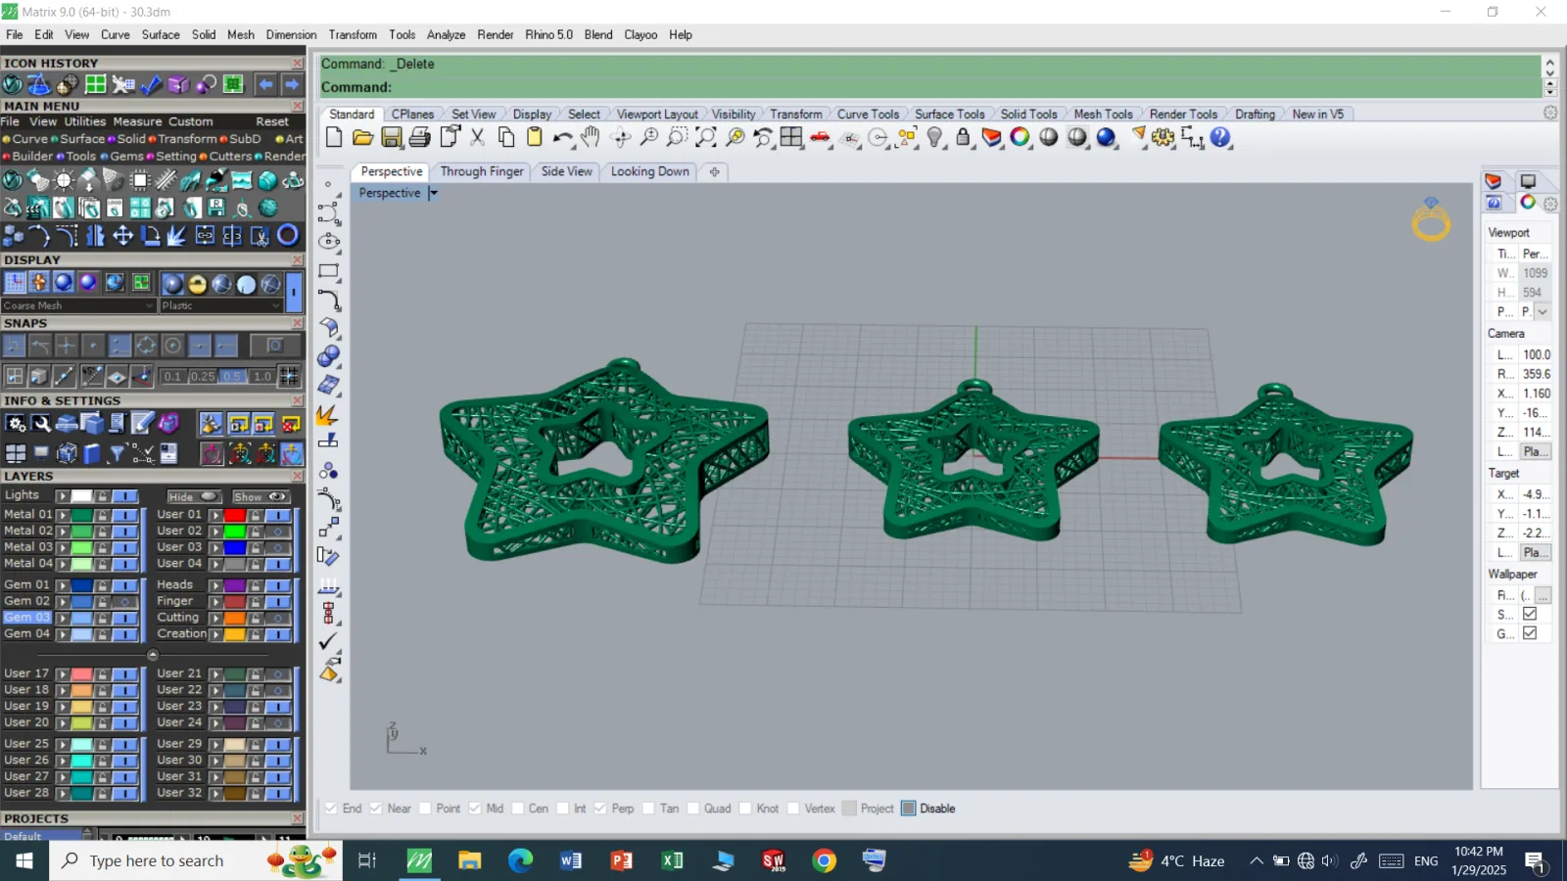Click the Hide layers button

192,496
